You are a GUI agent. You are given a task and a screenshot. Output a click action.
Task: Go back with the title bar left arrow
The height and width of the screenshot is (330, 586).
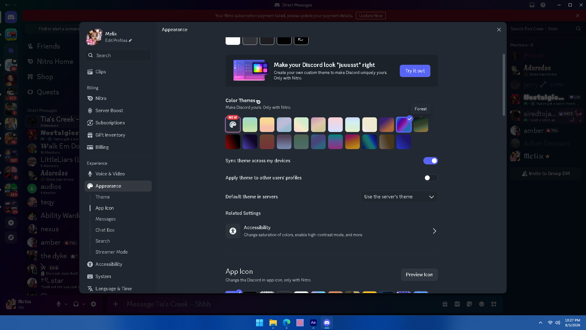[x=7, y=5]
